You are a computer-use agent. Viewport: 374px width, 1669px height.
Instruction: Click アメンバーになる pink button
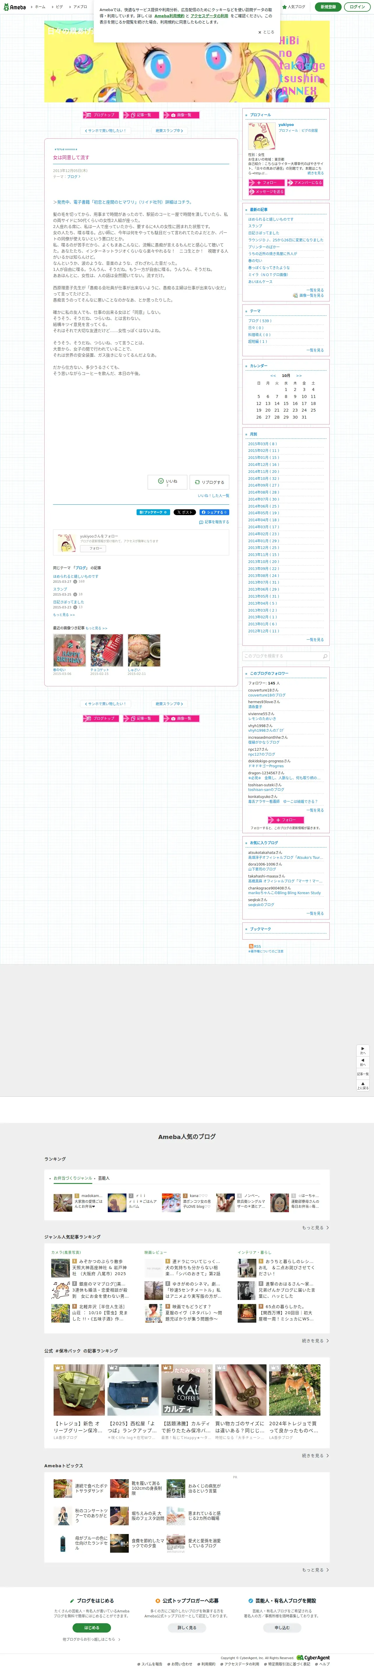[305, 183]
